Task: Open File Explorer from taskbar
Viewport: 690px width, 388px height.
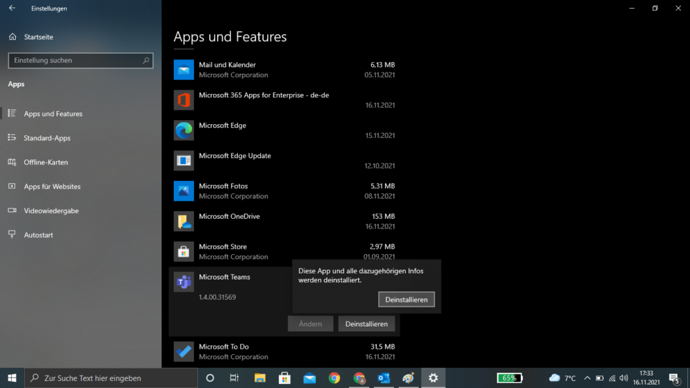Action: click(x=259, y=378)
